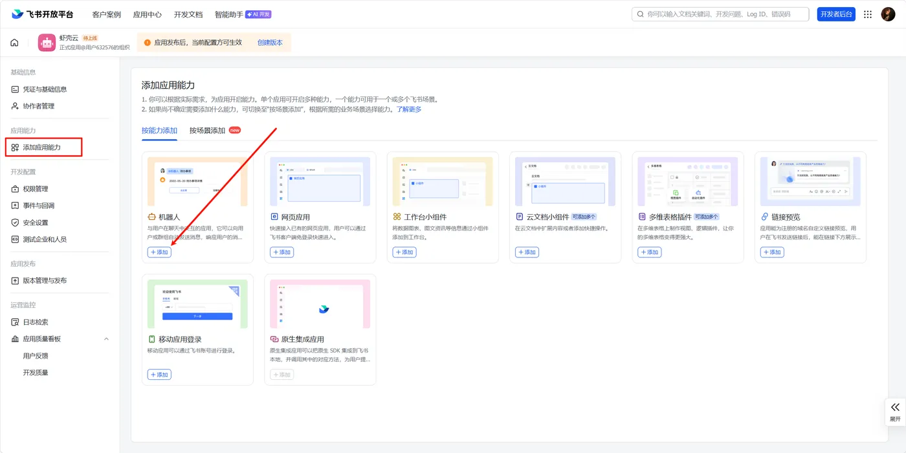This screenshot has width=906, height=453.
Task: Open the apps grid icon in header
Action: 868,14
